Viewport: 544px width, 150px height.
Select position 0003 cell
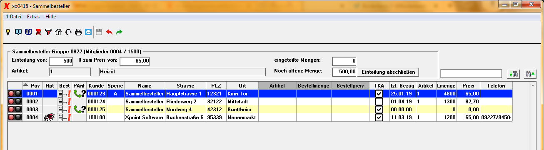(x=32, y=110)
